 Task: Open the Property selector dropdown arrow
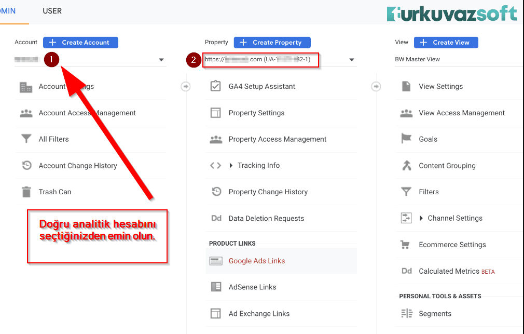tap(352, 60)
